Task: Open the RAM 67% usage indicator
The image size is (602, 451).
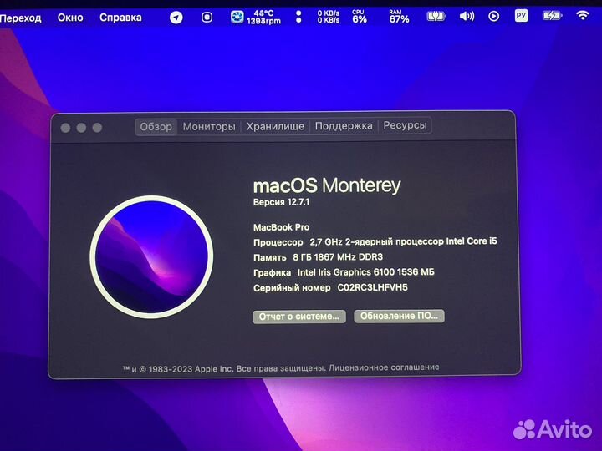Action: pyautogui.click(x=399, y=17)
